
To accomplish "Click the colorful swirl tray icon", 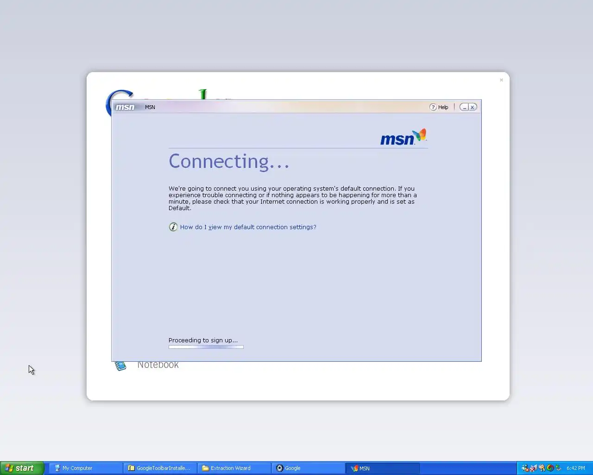I will 550,468.
